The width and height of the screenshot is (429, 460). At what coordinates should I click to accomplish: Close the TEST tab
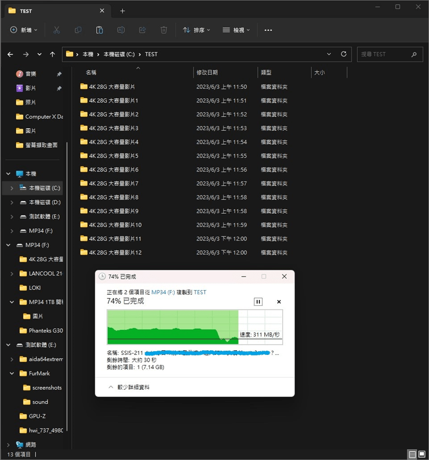coord(102,10)
